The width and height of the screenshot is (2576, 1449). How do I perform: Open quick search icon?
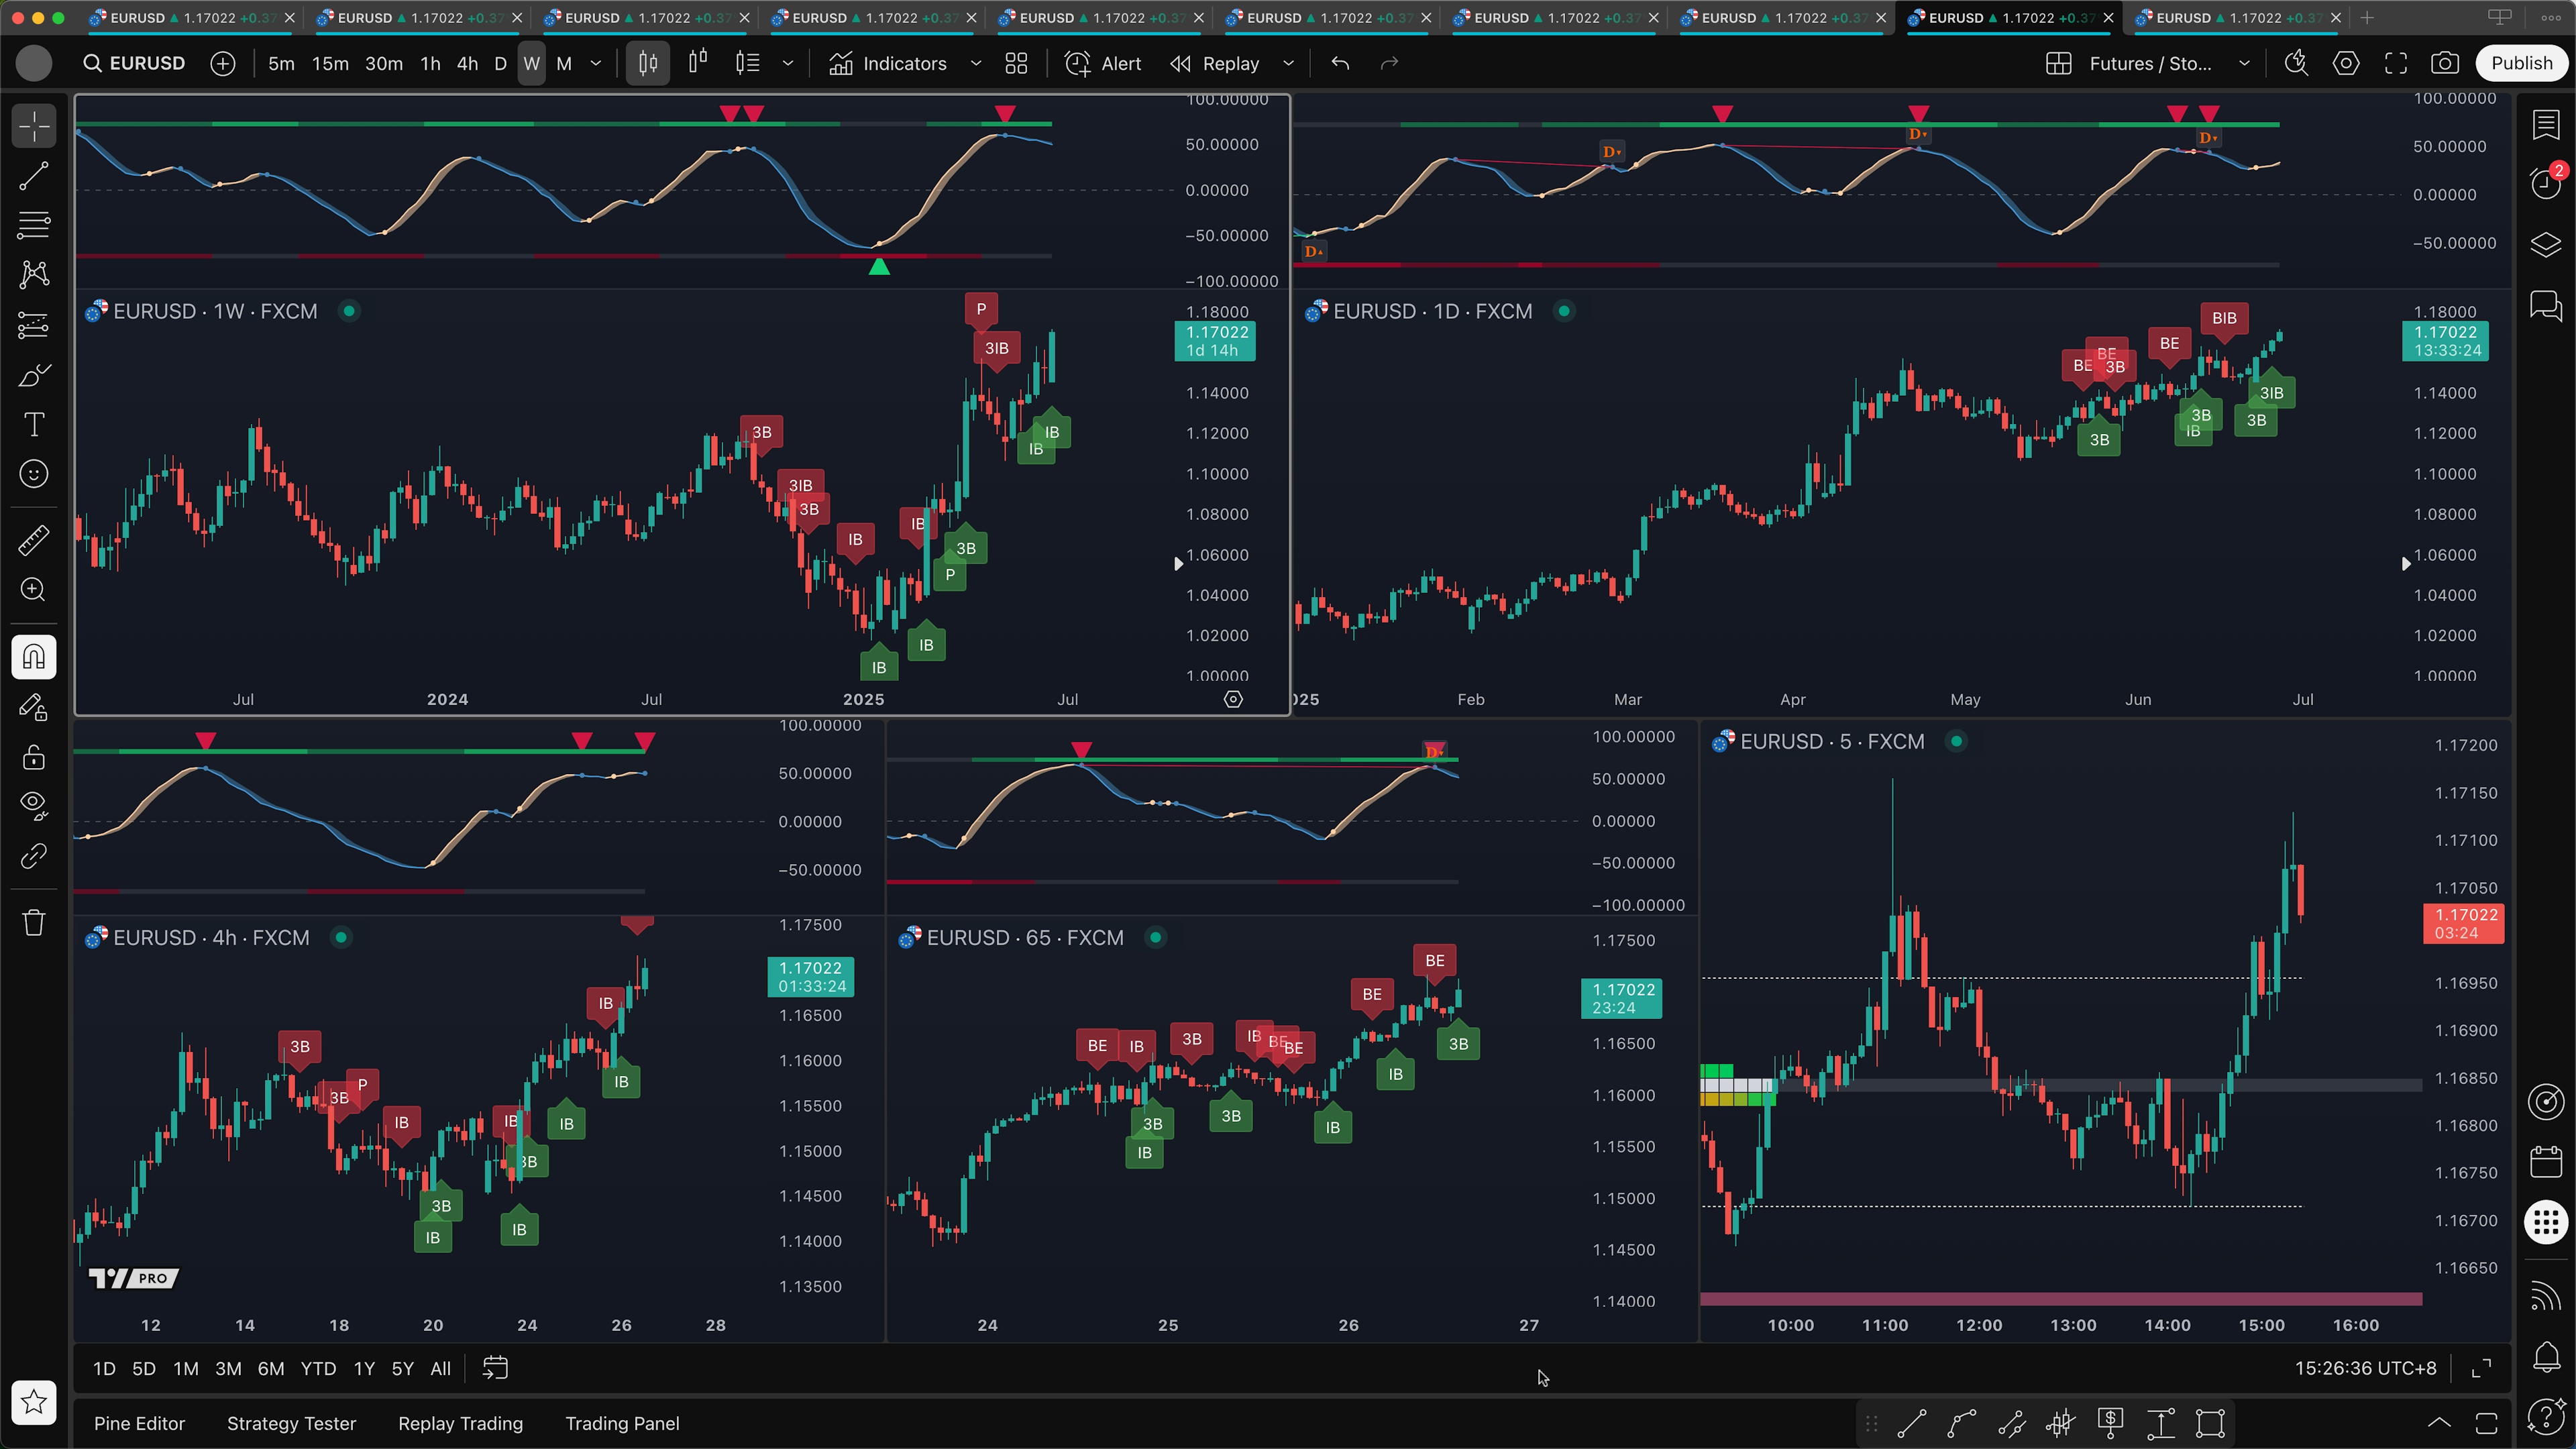pyautogui.click(x=2296, y=63)
